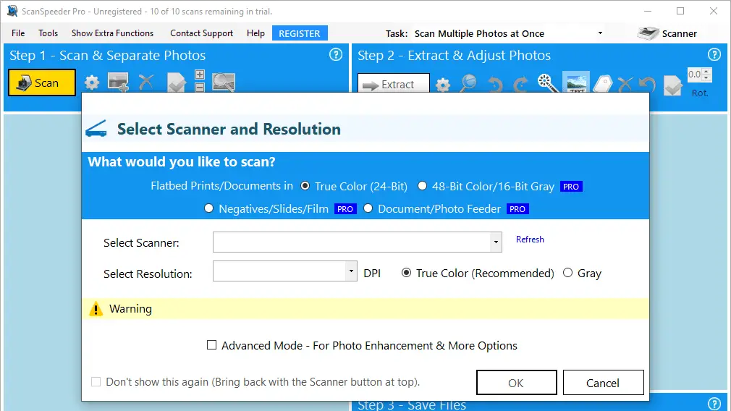The height and width of the screenshot is (411, 731).
Task: Click the Extract button
Action: pyautogui.click(x=394, y=84)
